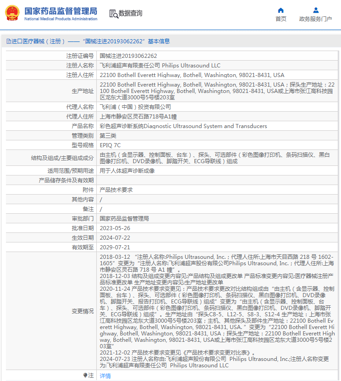Click the 批准日期 row label
341x381 pixels.
pos(83,228)
